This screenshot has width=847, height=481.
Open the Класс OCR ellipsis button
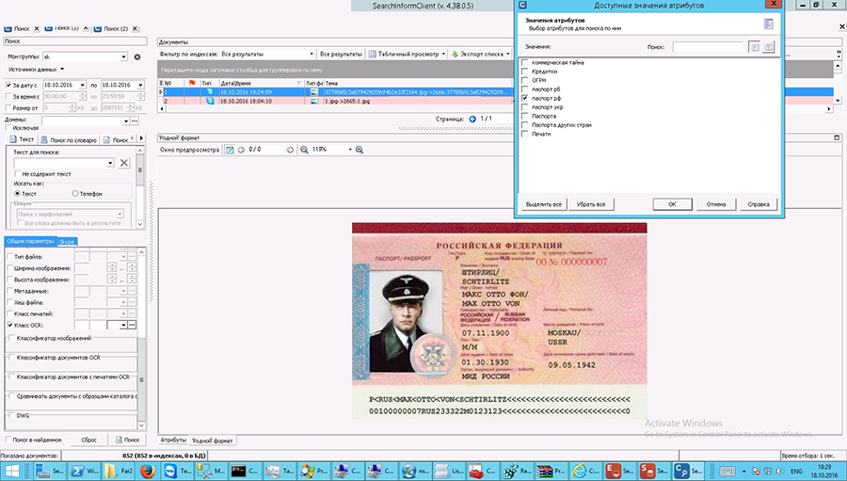click(x=133, y=325)
